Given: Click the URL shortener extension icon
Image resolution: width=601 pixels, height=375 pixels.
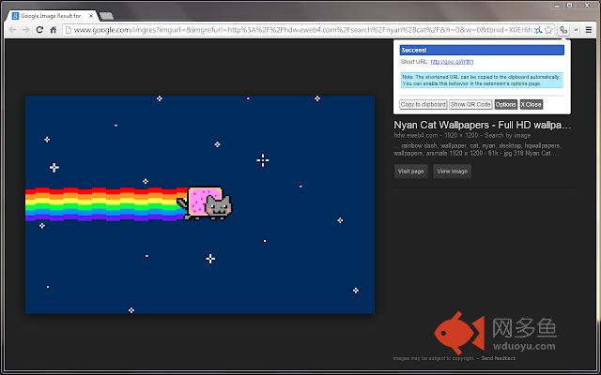Looking at the screenshot, I should click(x=563, y=29).
